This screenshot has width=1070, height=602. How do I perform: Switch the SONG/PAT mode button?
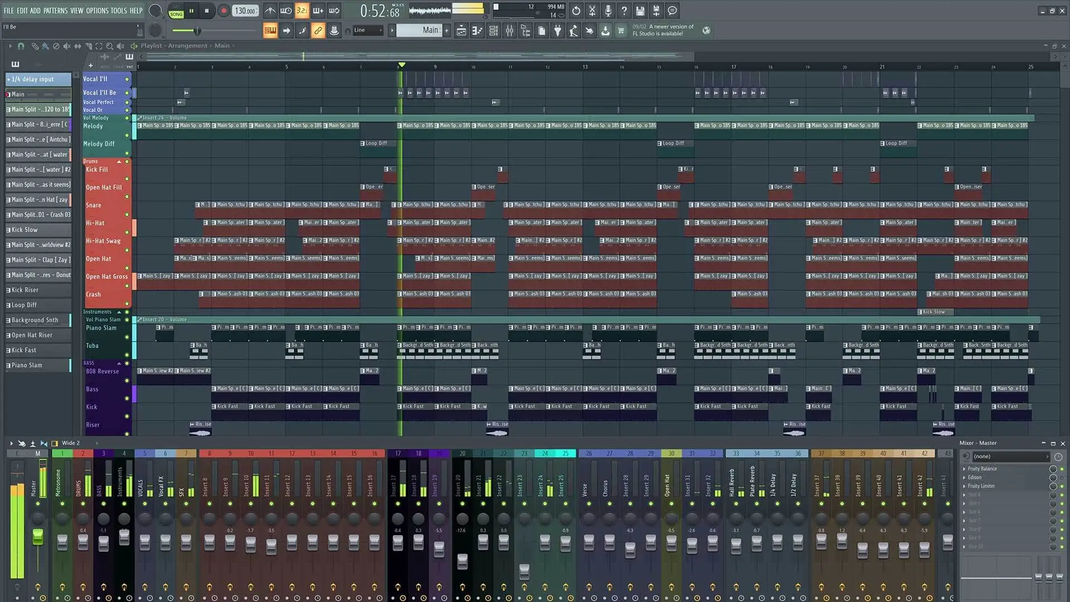coord(176,11)
